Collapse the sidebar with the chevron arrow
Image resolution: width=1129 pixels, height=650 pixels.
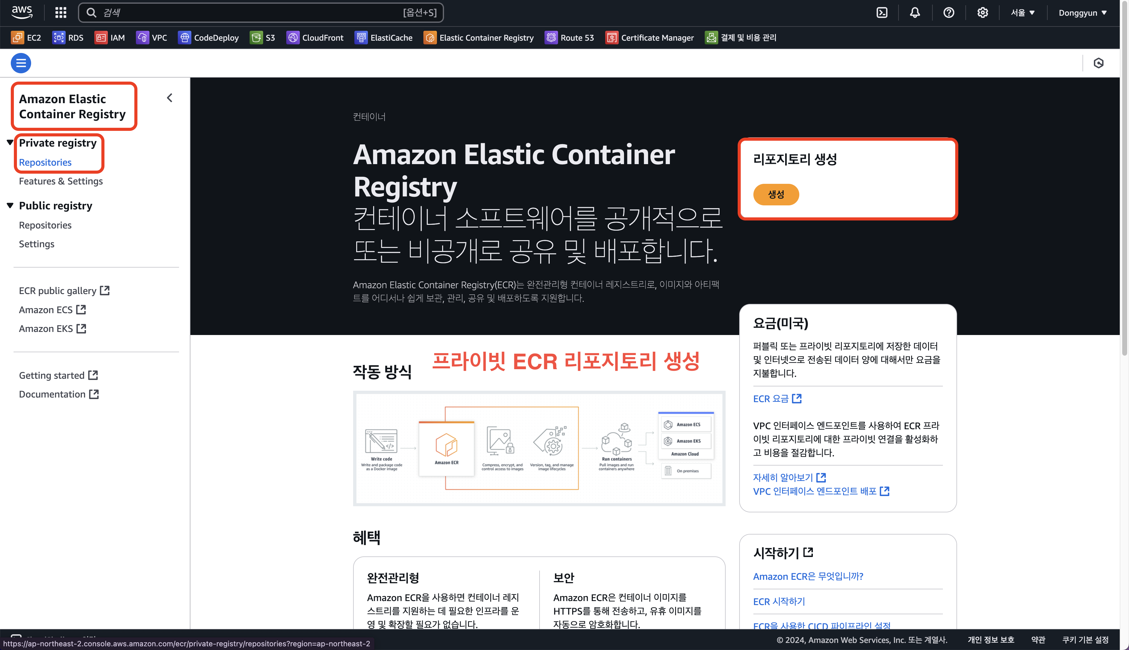[170, 98]
